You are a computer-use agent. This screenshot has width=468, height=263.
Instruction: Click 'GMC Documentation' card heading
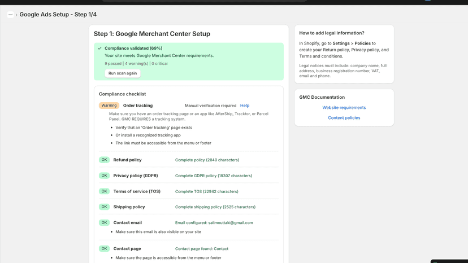point(322,97)
